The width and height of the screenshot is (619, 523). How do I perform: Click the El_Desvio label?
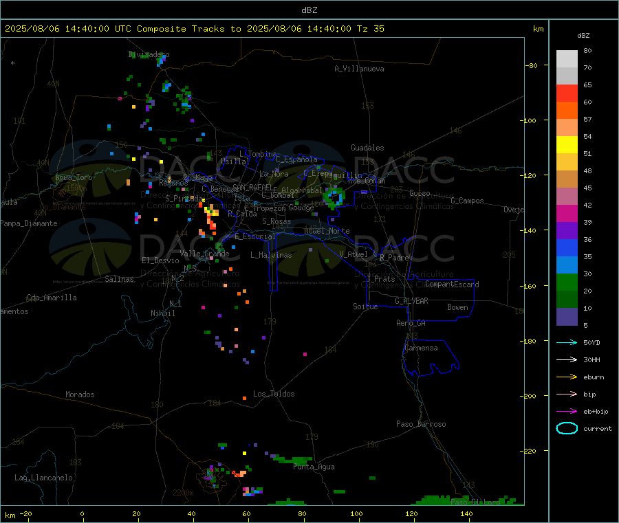161,260
